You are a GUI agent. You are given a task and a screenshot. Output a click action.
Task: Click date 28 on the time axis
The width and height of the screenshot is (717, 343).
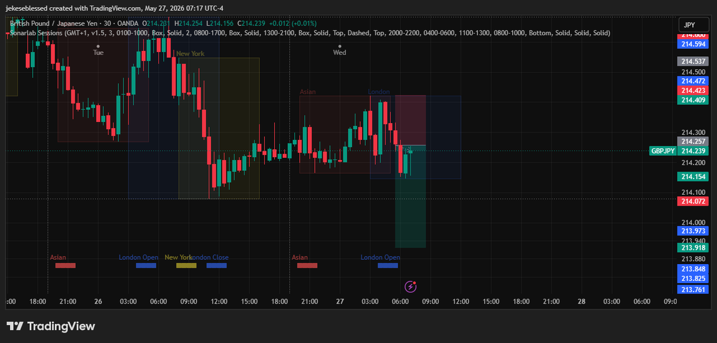(581, 302)
